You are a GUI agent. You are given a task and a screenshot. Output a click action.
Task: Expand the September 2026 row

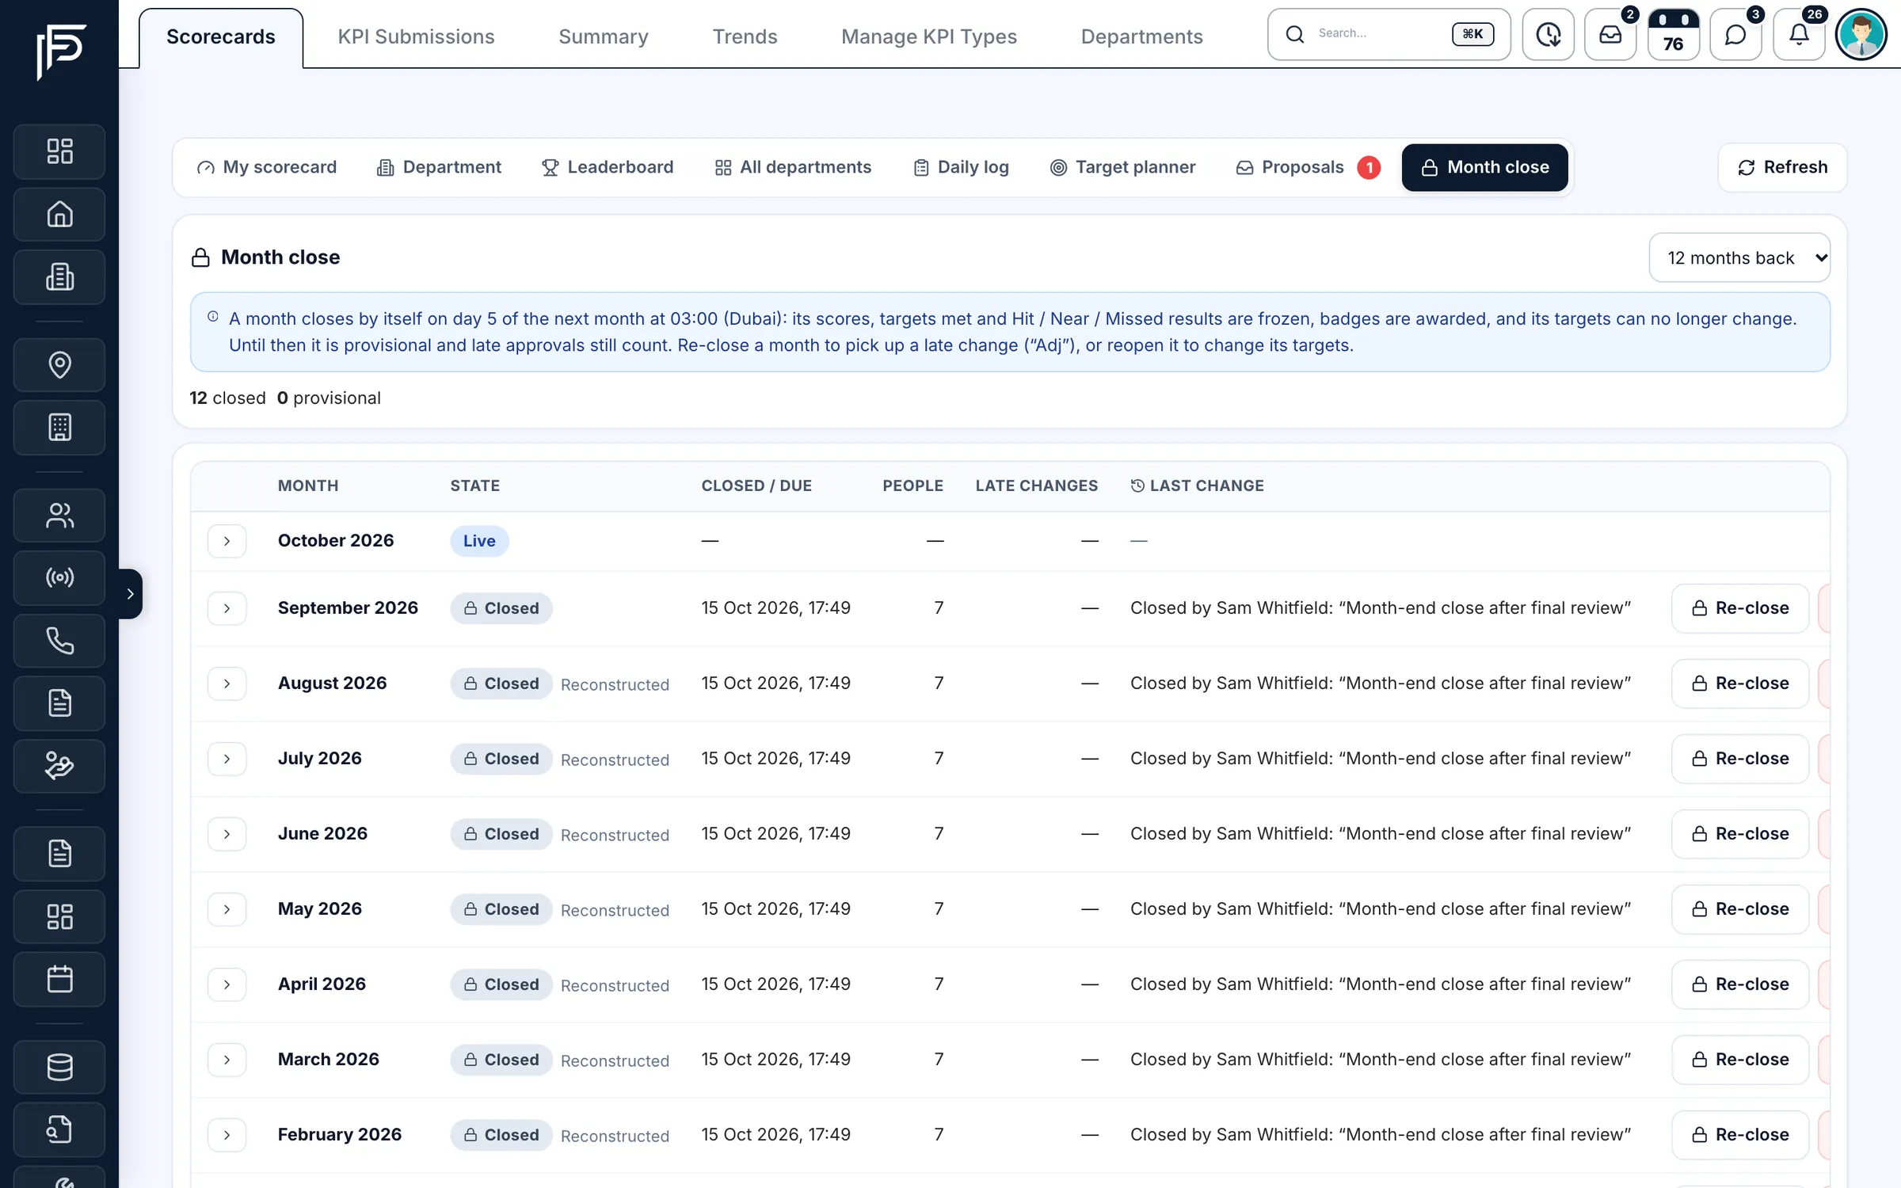[227, 608]
